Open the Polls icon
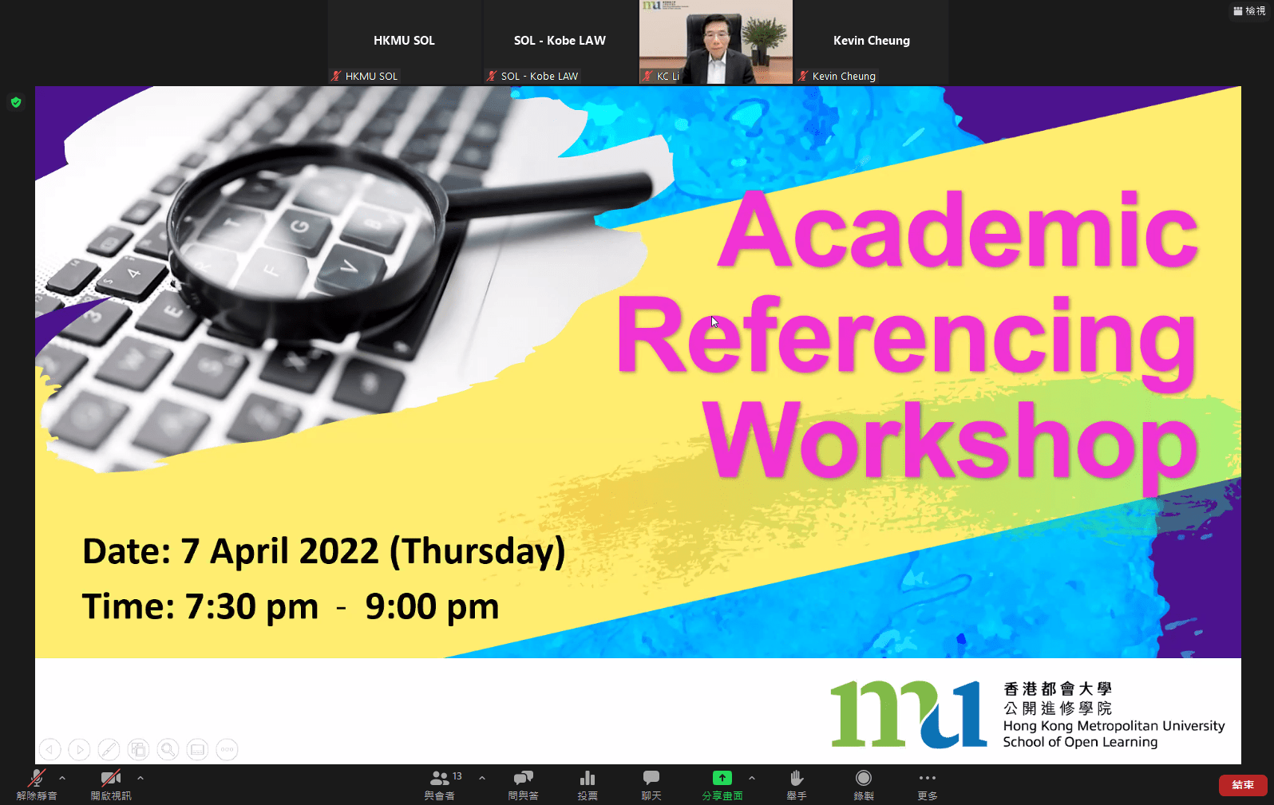Screen dimensions: 1274x805 [588, 783]
